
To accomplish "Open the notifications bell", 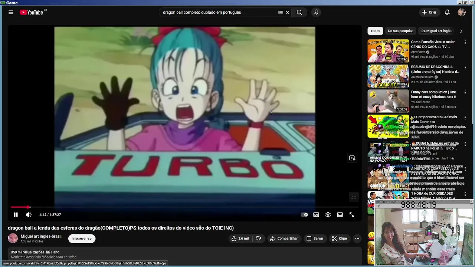I will tap(447, 12).
